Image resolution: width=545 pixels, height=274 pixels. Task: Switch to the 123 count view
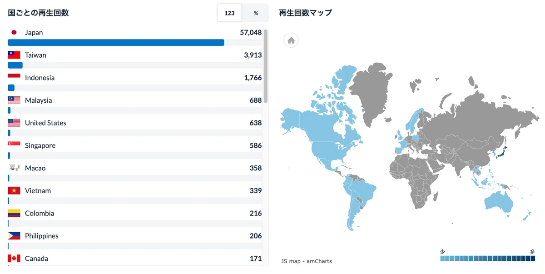click(x=229, y=13)
